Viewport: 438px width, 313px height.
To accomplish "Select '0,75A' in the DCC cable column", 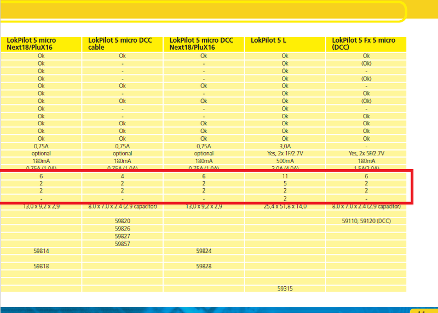I will point(122,146).
